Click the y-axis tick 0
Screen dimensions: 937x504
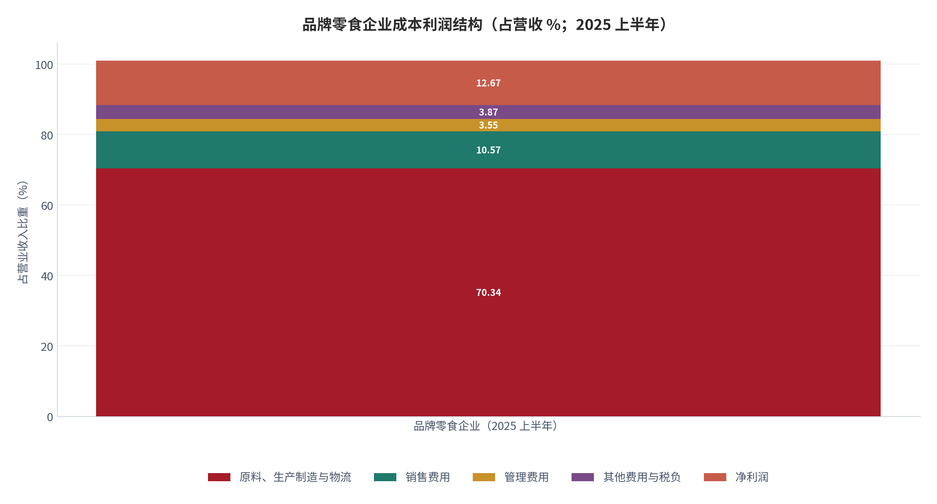click(50, 417)
